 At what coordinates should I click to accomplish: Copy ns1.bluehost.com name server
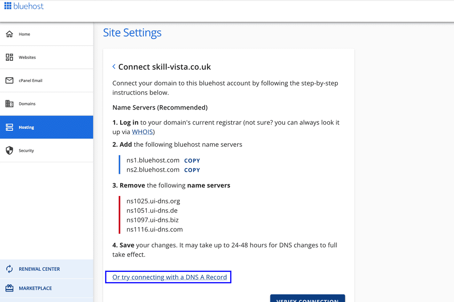click(x=192, y=161)
